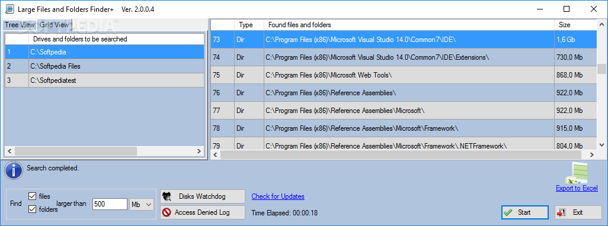Click the results horizontal scrollbar left arrow
The height and width of the screenshot is (226, 608).
[x=216, y=155]
